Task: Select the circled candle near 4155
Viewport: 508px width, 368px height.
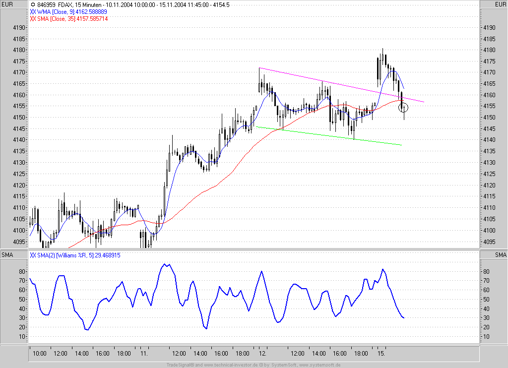Action: pos(403,108)
